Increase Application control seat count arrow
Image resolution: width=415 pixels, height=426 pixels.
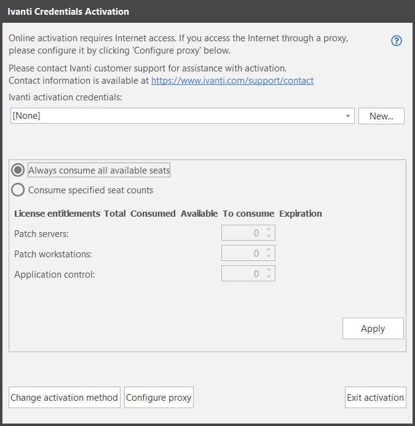(x=269, y=270)
